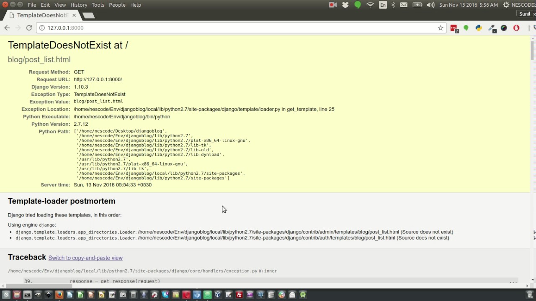Image resolution: width=536 pixels, height=301 pixels.
Task: Open the green Hangouts tray indicator
Action: tap(358, 5)
